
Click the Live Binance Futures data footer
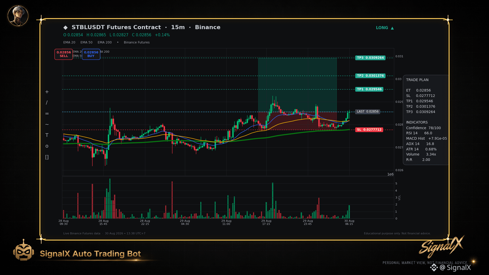pos(82,234)
